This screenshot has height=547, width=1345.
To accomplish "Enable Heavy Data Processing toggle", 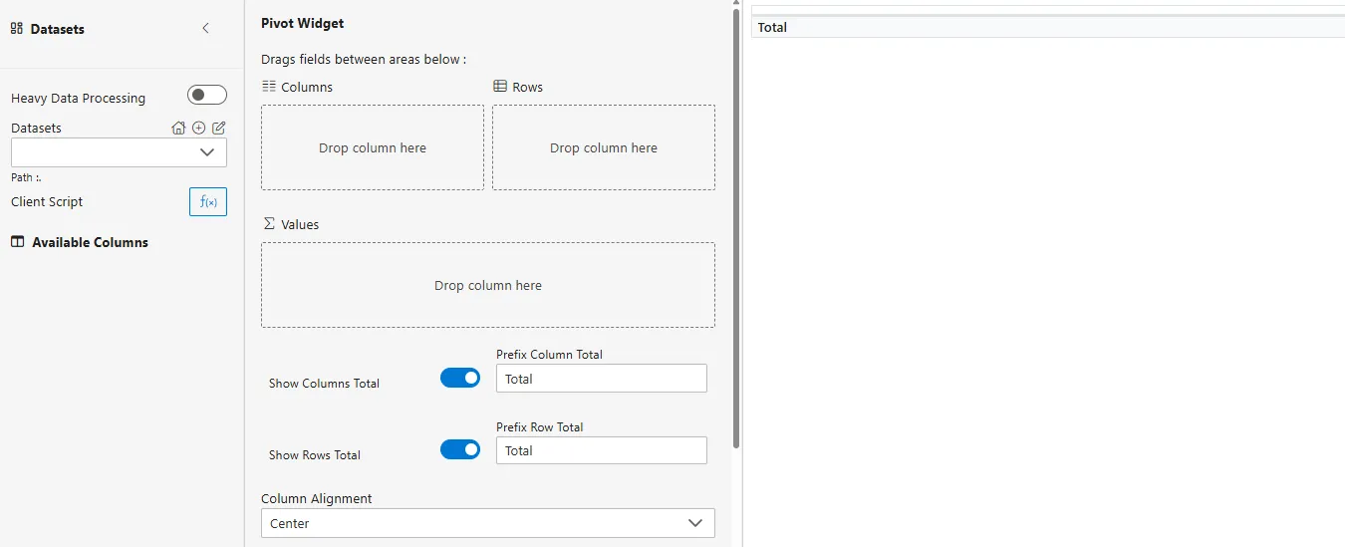I will point(207,95).
